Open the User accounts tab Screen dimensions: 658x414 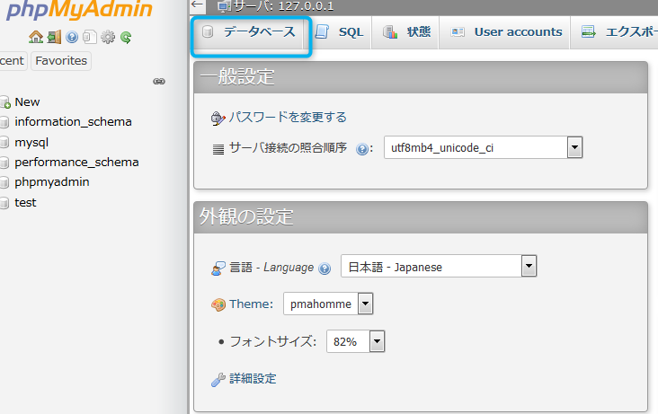(x=505, y=31)
